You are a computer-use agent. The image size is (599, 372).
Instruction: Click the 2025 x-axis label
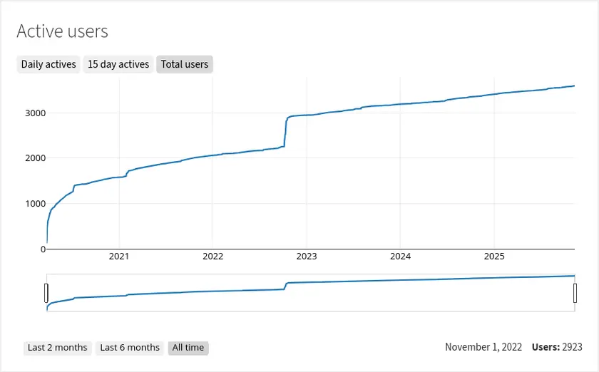pos(495,256)
